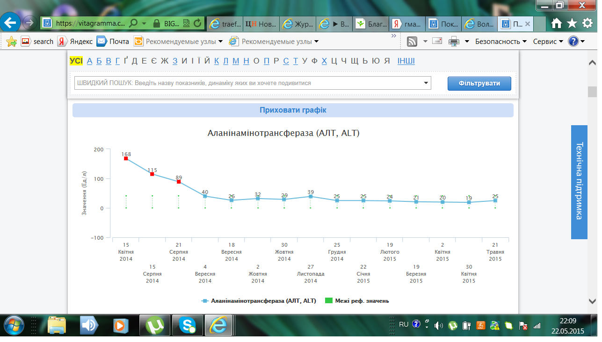
Task: Switch to the Жур... browser tab
Action: coord(298,23)
